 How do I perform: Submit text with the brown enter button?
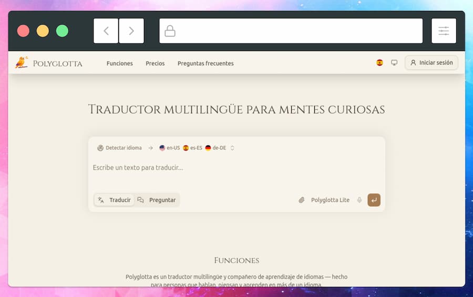(374, 200)
